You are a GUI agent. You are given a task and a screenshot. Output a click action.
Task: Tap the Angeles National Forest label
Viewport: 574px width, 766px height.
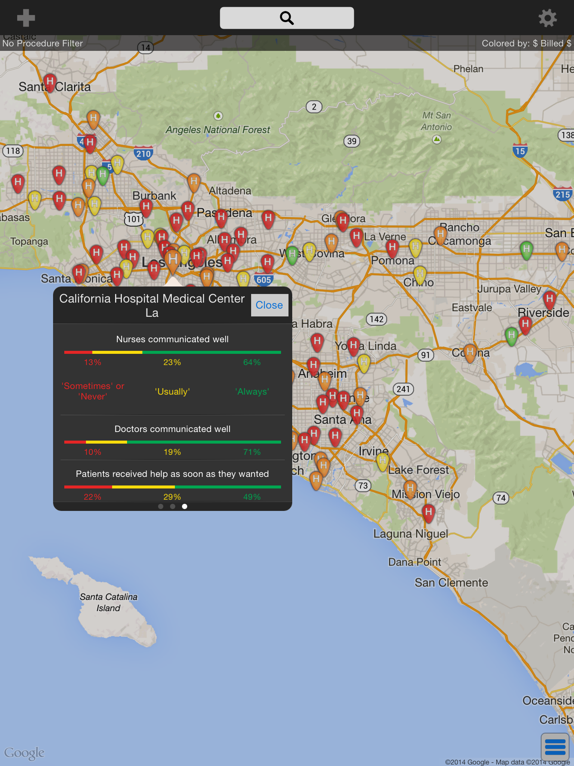click(218, 130)
